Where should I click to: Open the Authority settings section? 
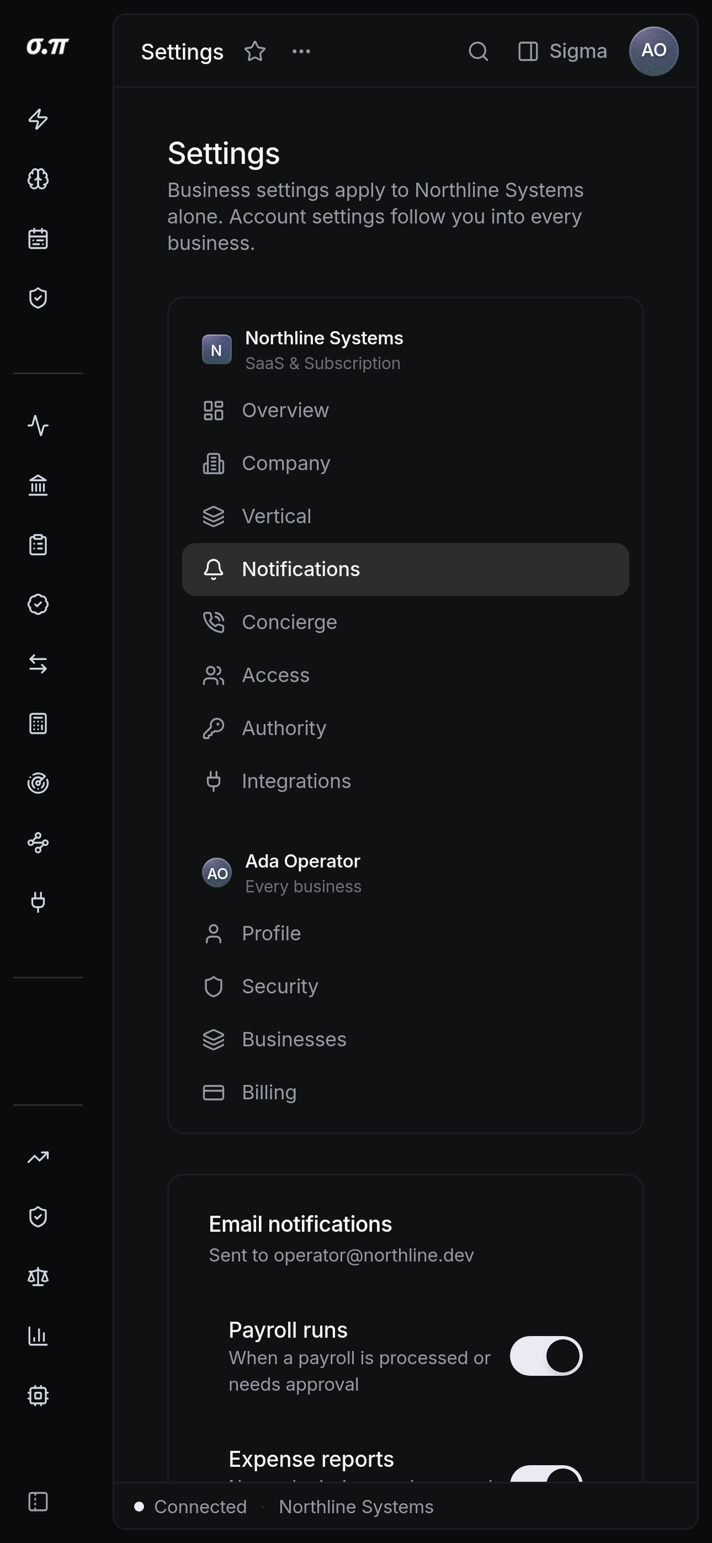click(x=405, y=728)
